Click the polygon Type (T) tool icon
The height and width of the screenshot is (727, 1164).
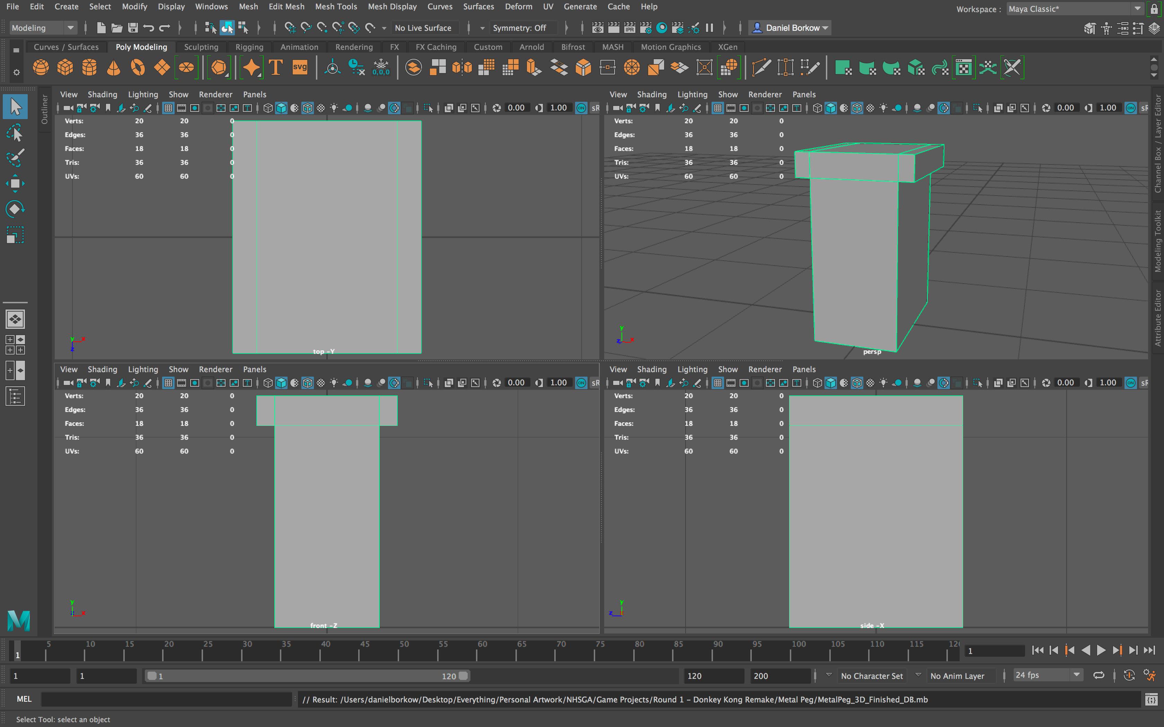tap(276, 67)
